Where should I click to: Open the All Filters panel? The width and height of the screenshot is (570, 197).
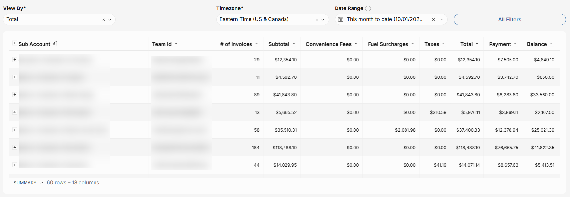(x=510, y=20)
